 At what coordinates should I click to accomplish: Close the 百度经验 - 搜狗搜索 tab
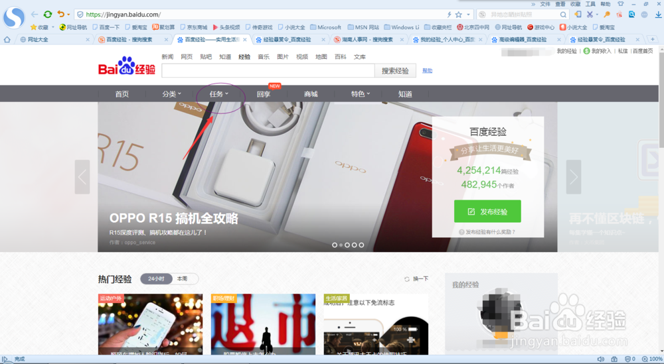tap(166, 39)
